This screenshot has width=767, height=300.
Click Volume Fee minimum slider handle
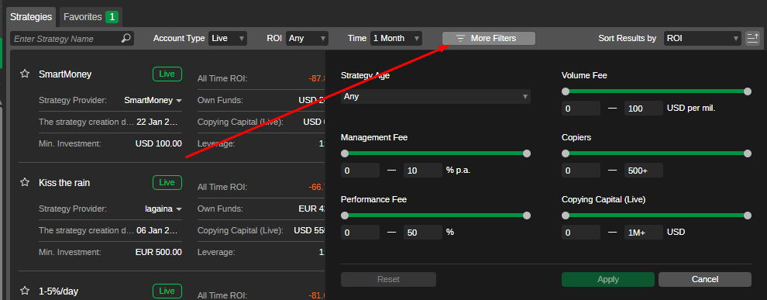(566, 91)
